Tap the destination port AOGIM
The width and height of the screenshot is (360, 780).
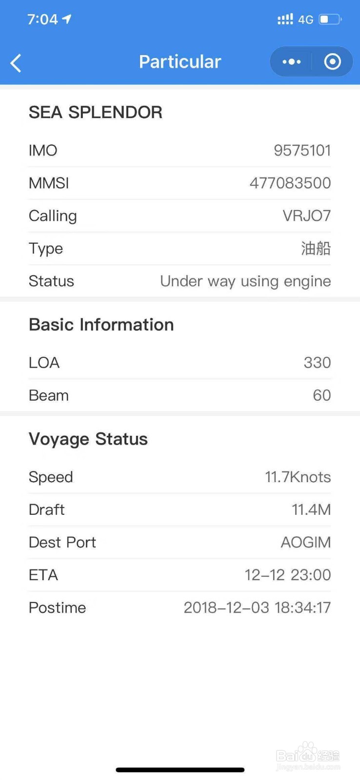coord(305,542)
